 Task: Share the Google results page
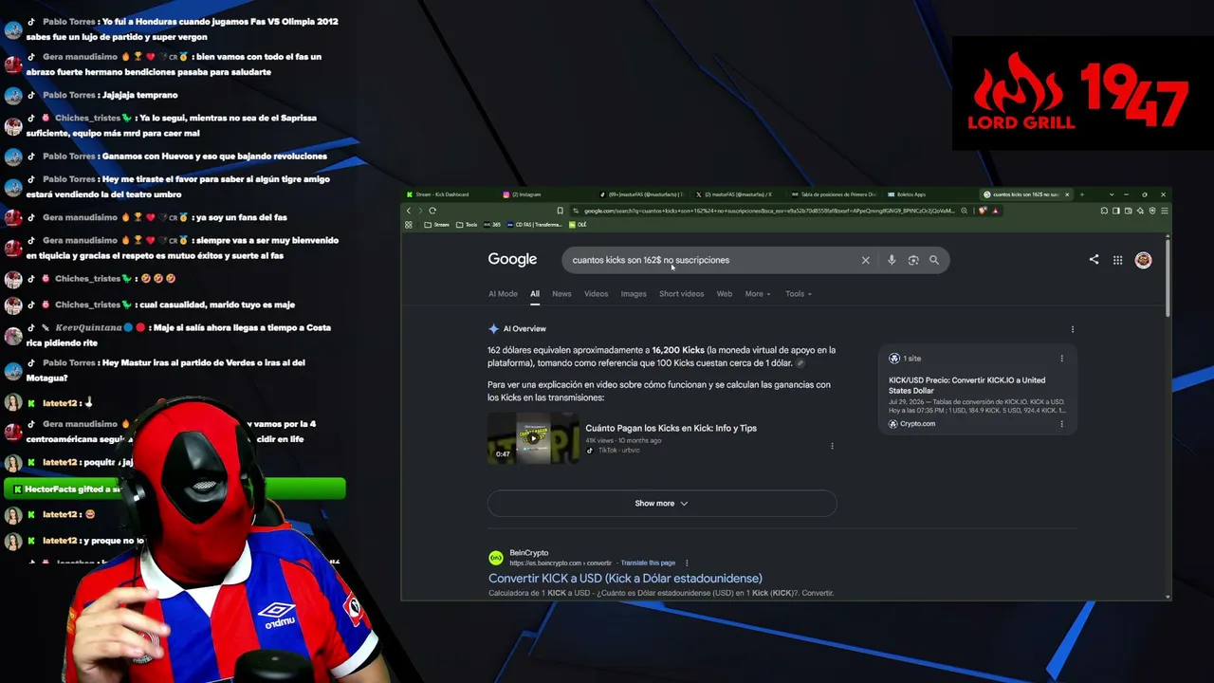click(x=1094, y=259)
